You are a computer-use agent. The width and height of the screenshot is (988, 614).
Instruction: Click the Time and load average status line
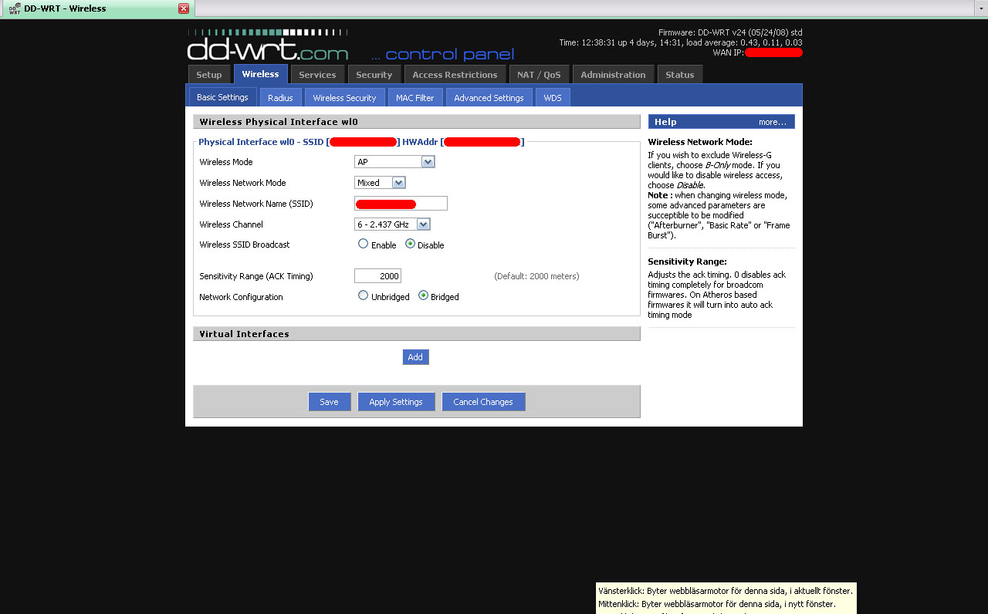(681, 42)
